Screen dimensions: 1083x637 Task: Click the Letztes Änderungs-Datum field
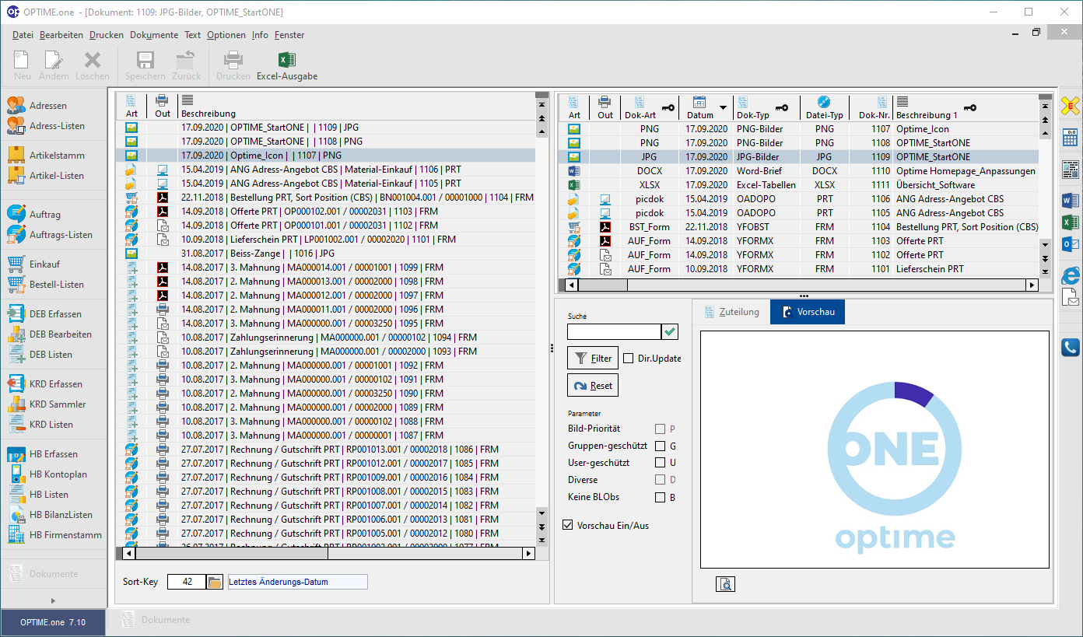297,582
